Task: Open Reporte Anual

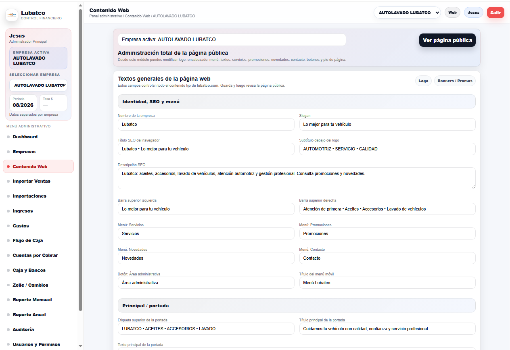Action: coord(38,315)
